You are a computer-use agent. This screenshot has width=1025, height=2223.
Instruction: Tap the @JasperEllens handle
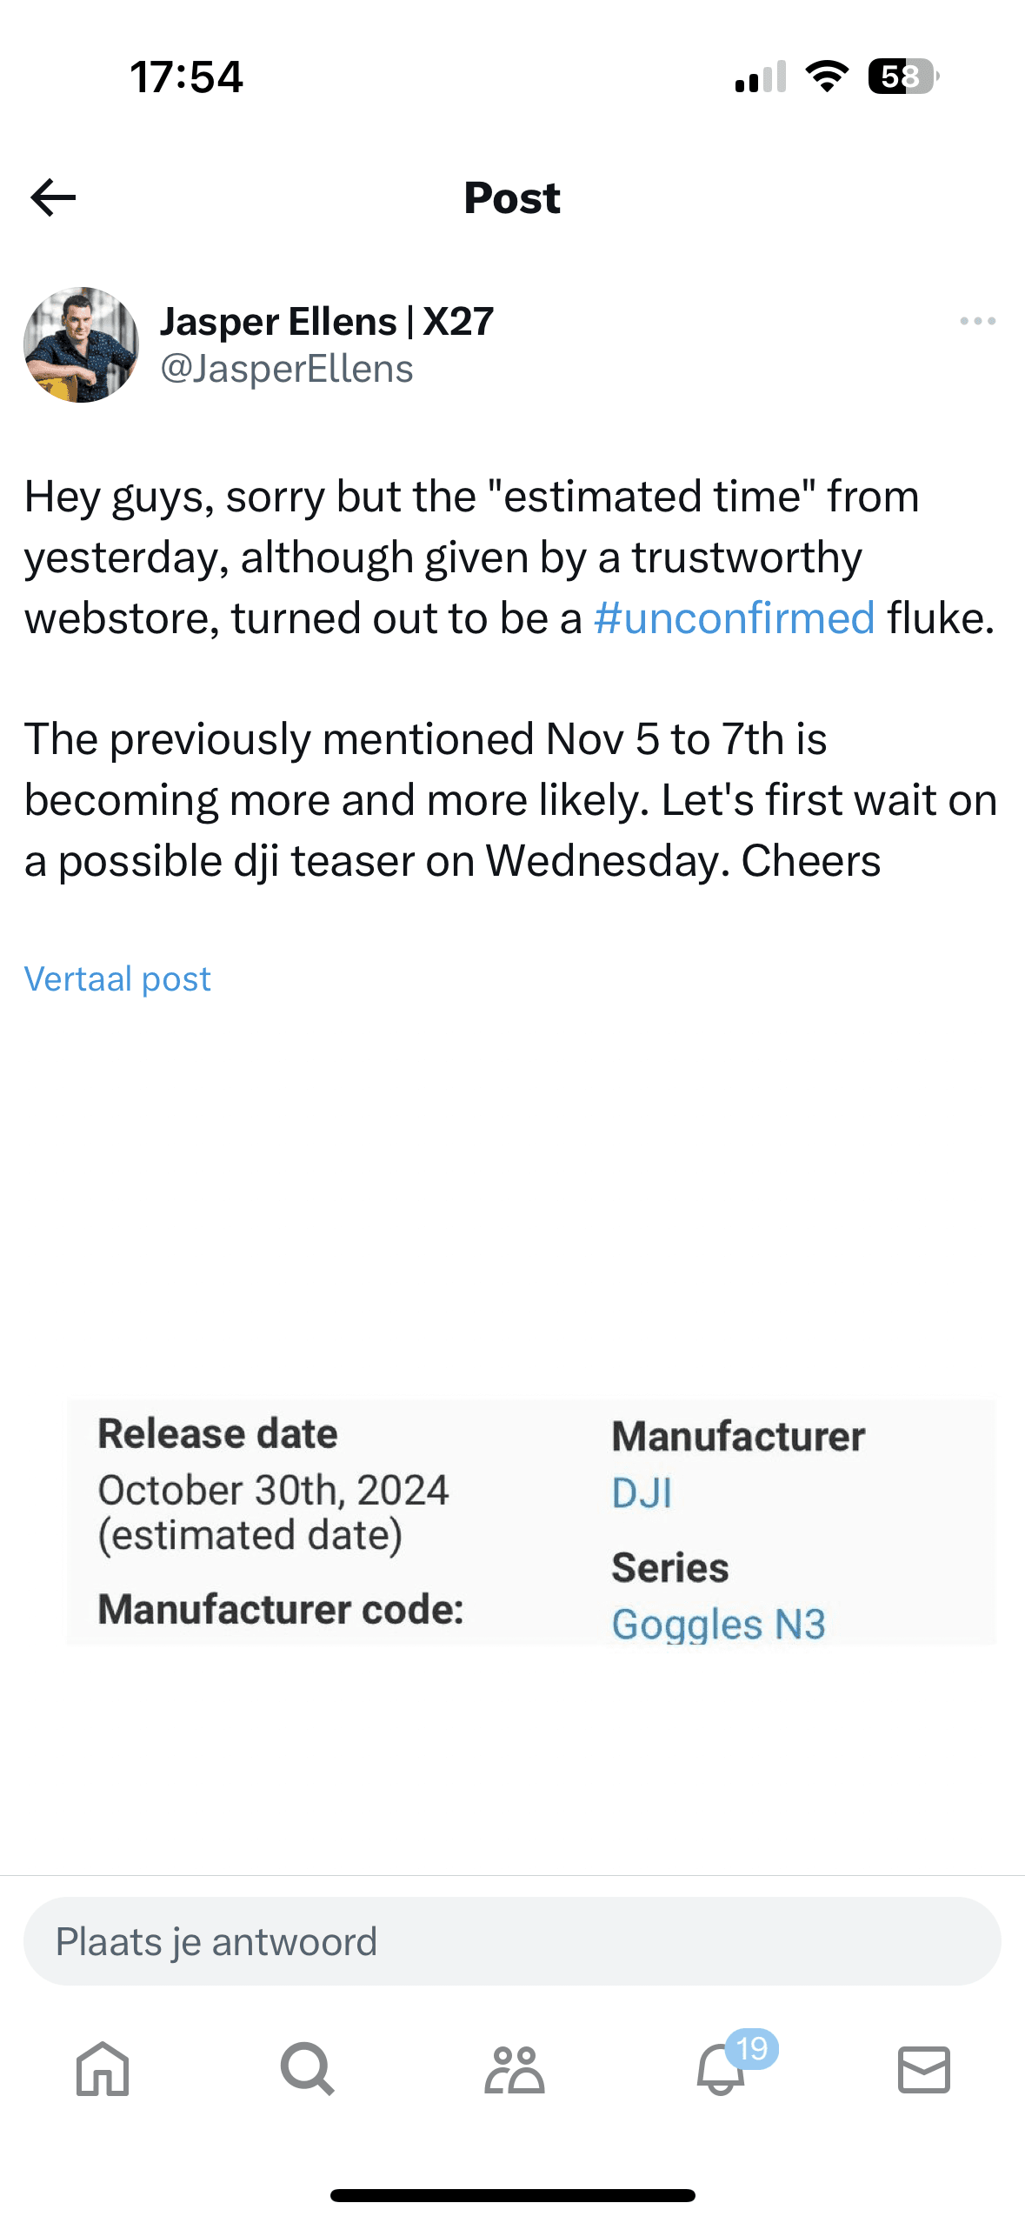pyautogui.click(x=287, y=369)
